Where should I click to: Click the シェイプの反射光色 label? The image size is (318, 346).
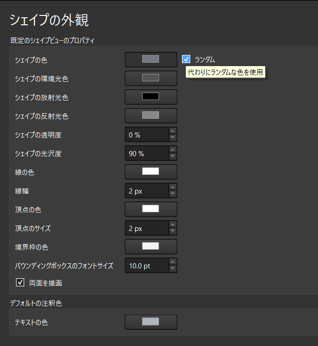point(42,116)
